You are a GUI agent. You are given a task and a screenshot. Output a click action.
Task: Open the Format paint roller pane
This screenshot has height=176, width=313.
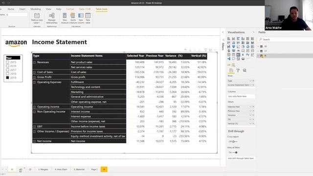click(238, 70)
